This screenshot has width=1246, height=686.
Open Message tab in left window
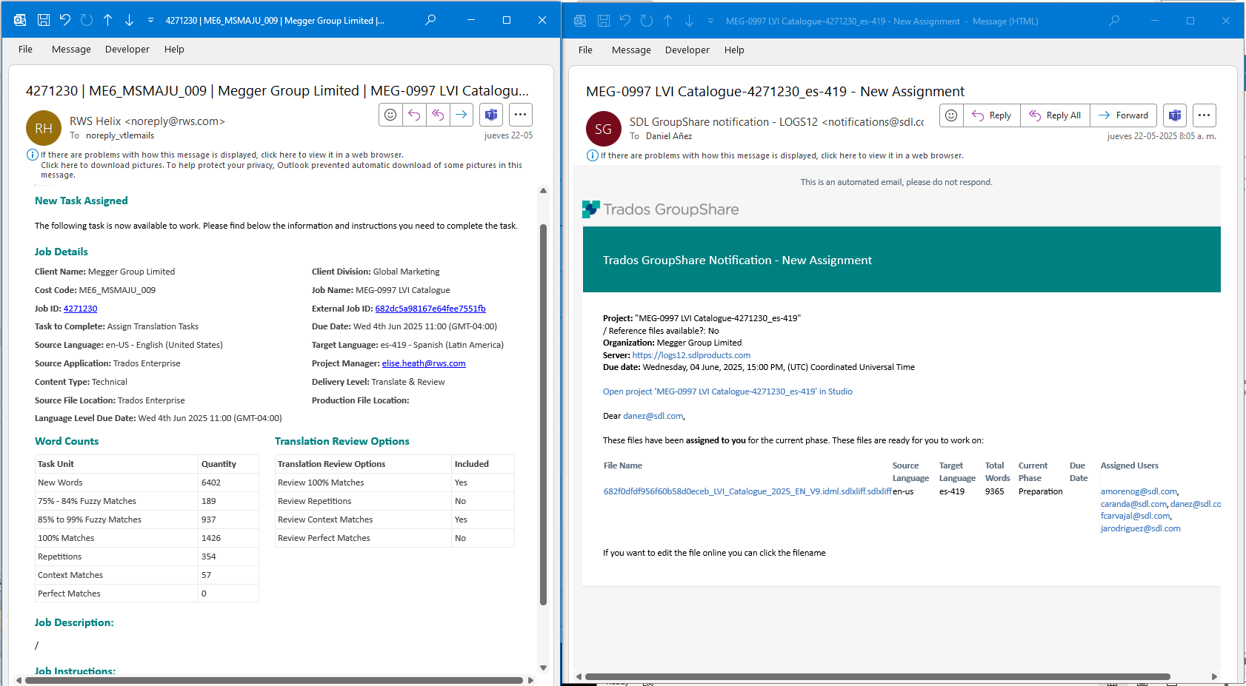click(71, 49)
